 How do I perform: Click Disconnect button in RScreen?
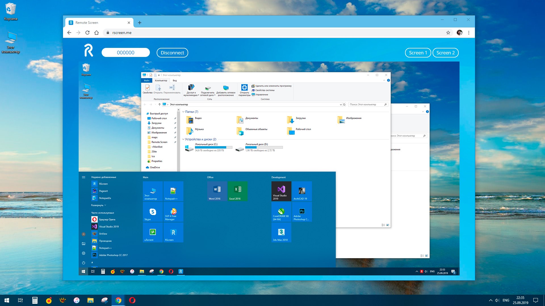coord(172,53)
